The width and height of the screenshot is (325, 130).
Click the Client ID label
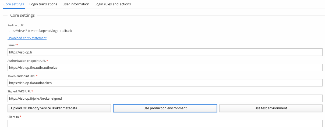coord(13,117)
